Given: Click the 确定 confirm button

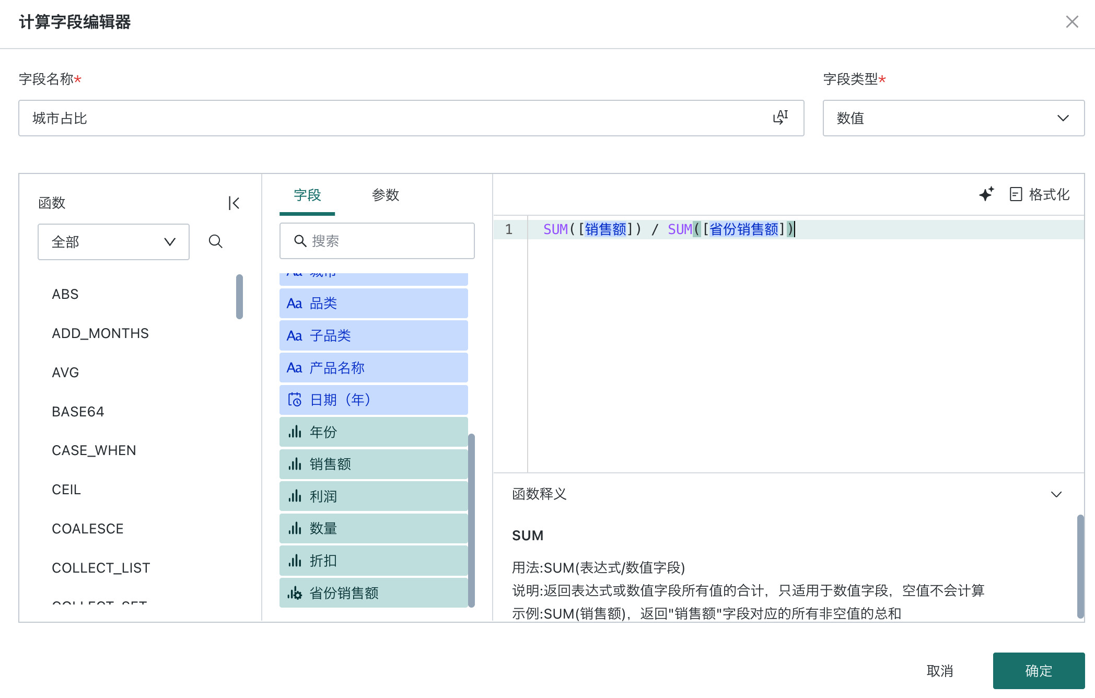Looking at the screenshot, I should point(1039,671).
